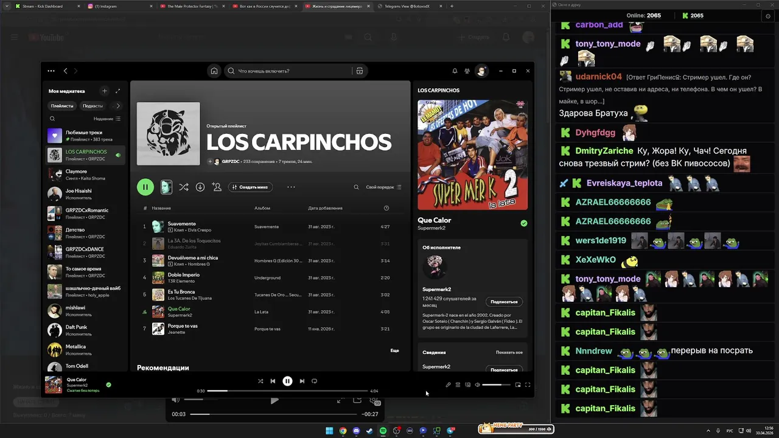Go back with the left arrow in Spotify

[66, 71]
